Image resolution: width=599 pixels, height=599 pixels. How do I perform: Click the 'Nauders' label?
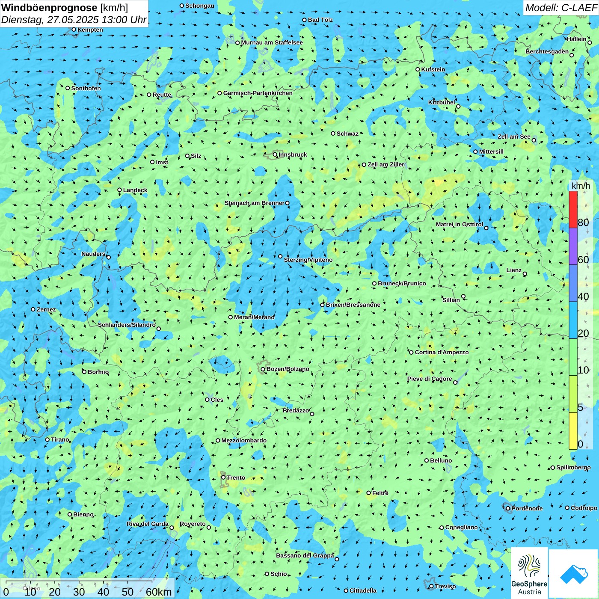click(93, 254)
